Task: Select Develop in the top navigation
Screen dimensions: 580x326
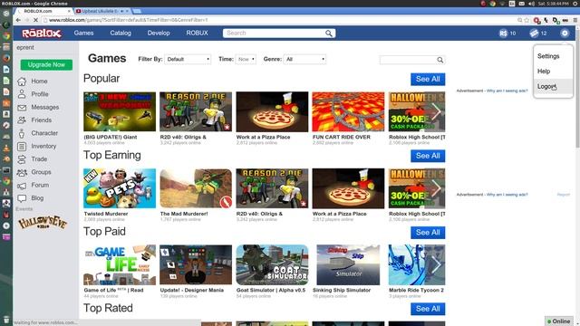Action: tap(159, 33)
